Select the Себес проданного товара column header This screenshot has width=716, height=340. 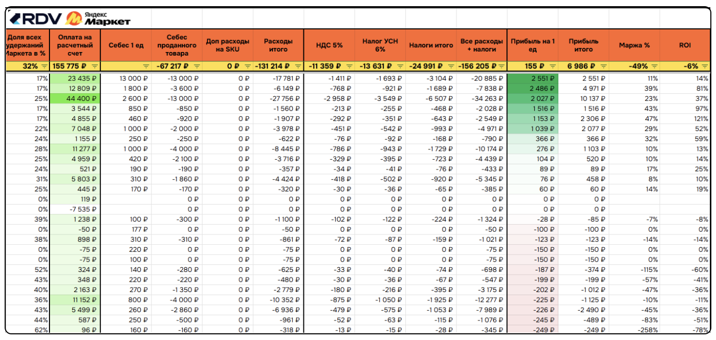pos(177,45)
